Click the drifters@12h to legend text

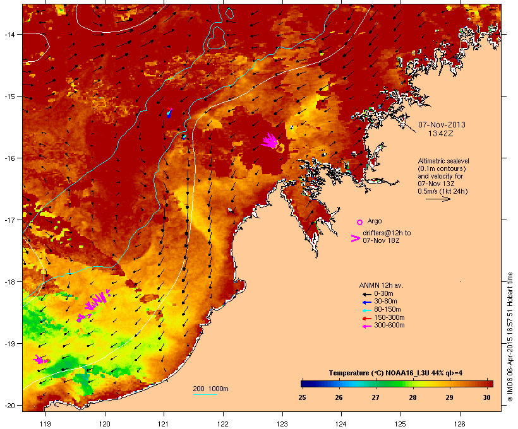point(387,233)
